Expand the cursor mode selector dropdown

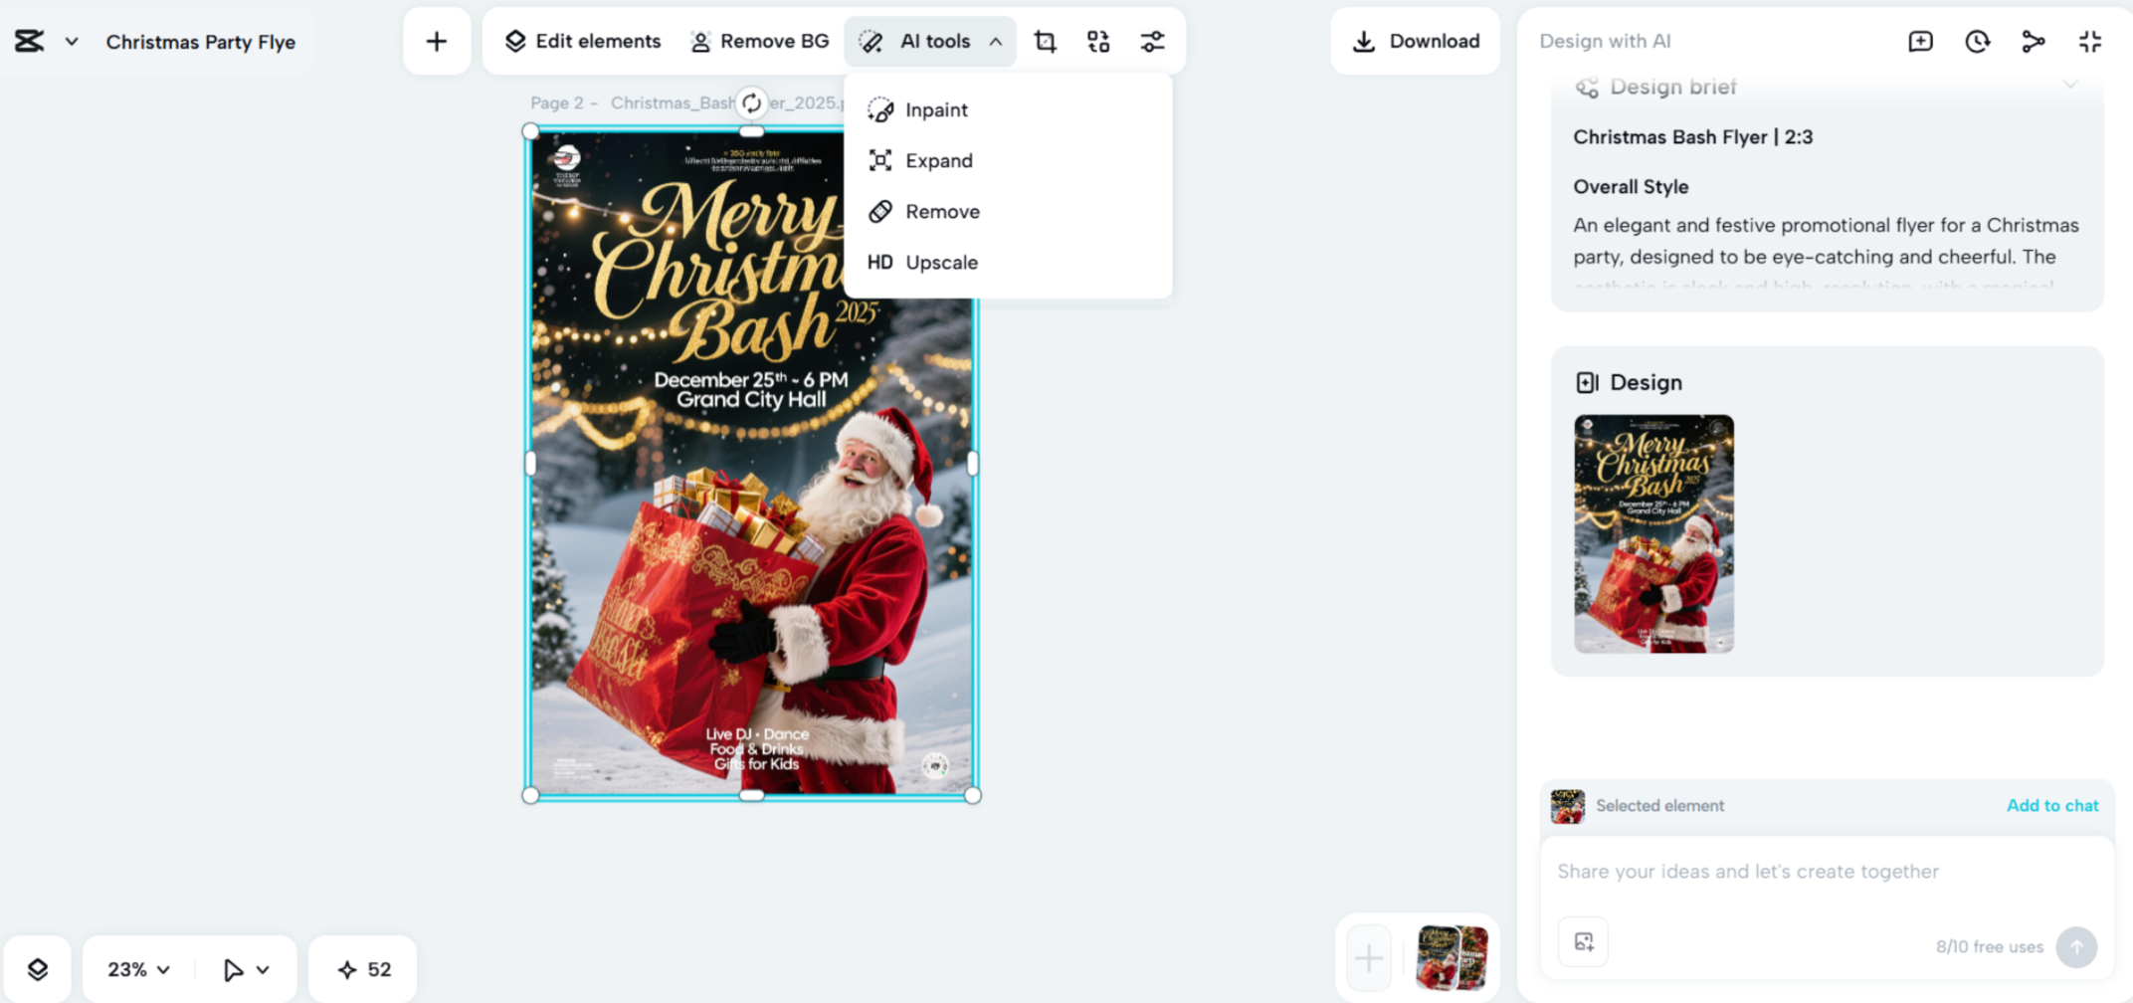tap(244, 968)
